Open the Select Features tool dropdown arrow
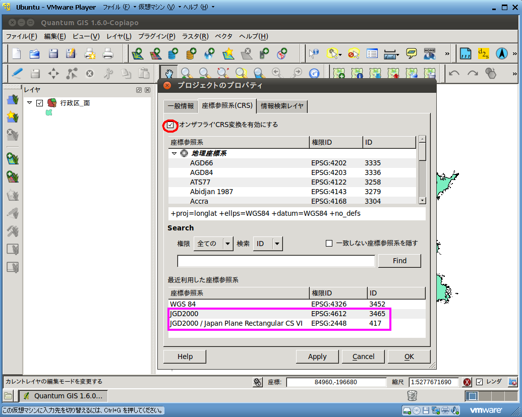Viewport: 522px width, 417px height. (340, 55)
